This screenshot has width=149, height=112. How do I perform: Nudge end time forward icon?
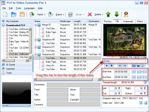[144, 77]
